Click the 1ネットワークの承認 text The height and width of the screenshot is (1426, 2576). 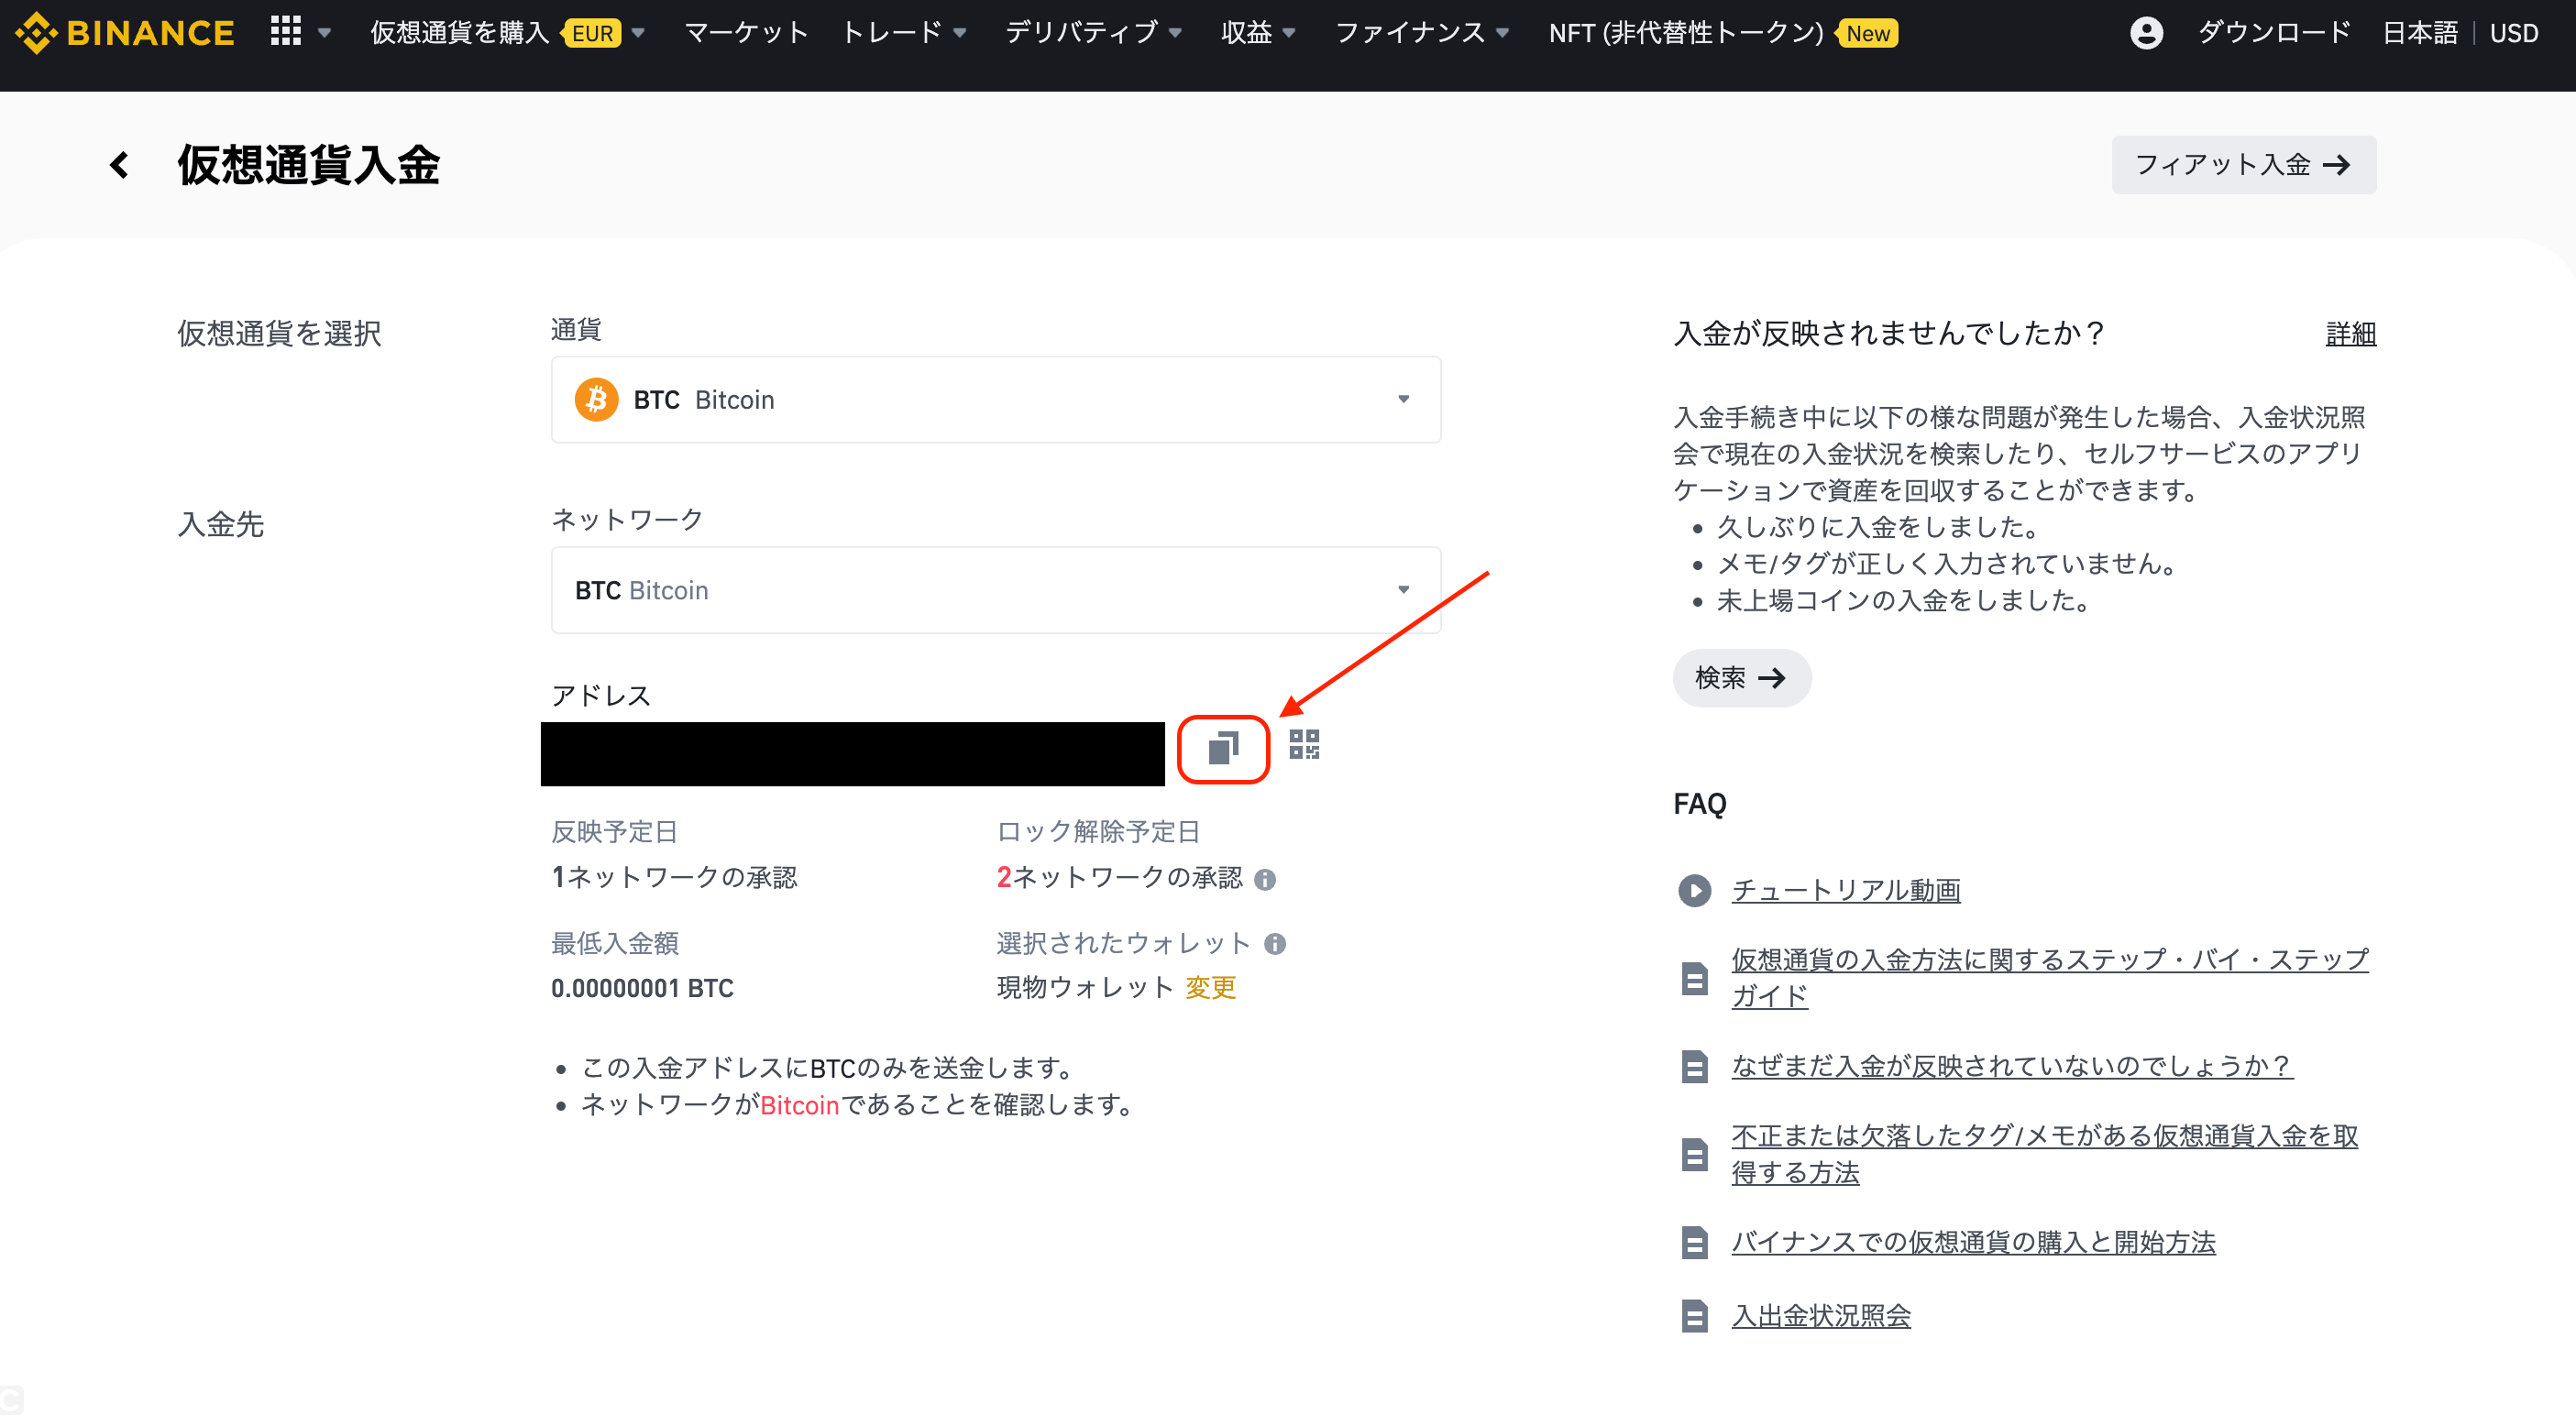(674, 877)
